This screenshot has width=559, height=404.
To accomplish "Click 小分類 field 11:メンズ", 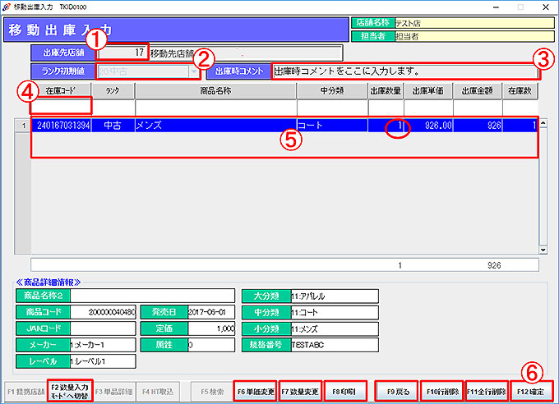I will (x=335, y=328).
